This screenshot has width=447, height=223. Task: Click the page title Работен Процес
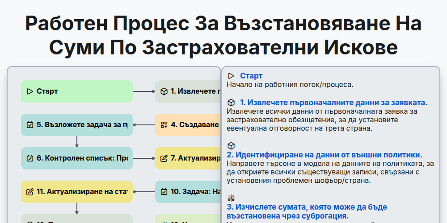[223, 36]
